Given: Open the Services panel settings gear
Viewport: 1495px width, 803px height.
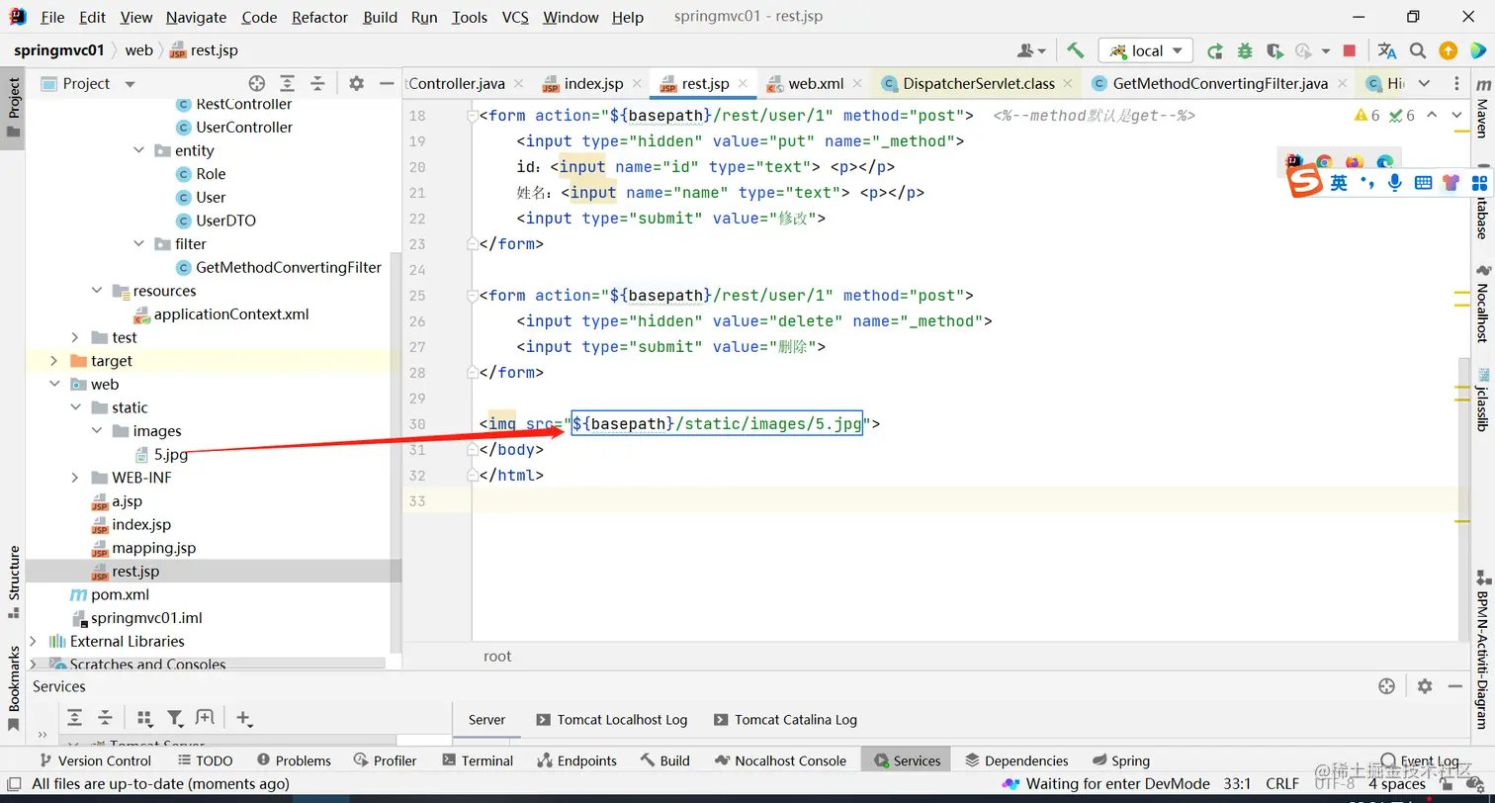Looking at the screenshot, I should 1425,686.
